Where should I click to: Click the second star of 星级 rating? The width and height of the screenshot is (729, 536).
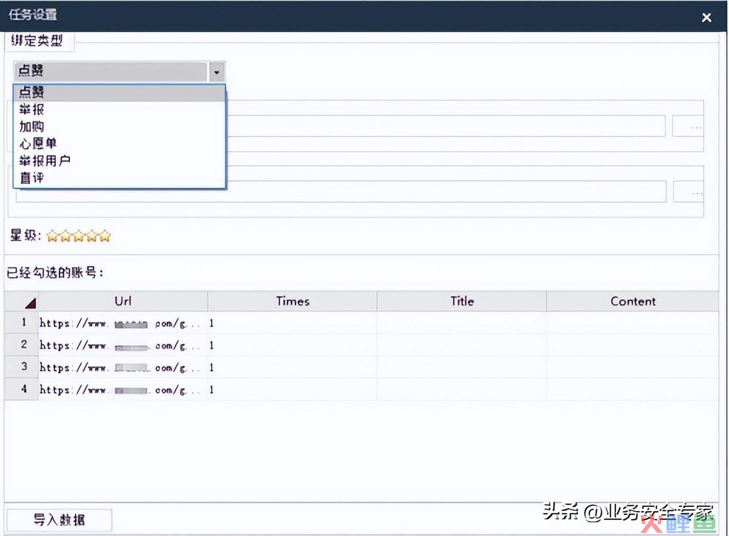[x=66, y=236]
